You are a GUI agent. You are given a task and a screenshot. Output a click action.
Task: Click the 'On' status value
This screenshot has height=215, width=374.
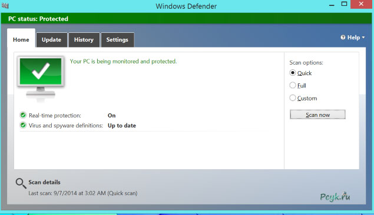112,116
